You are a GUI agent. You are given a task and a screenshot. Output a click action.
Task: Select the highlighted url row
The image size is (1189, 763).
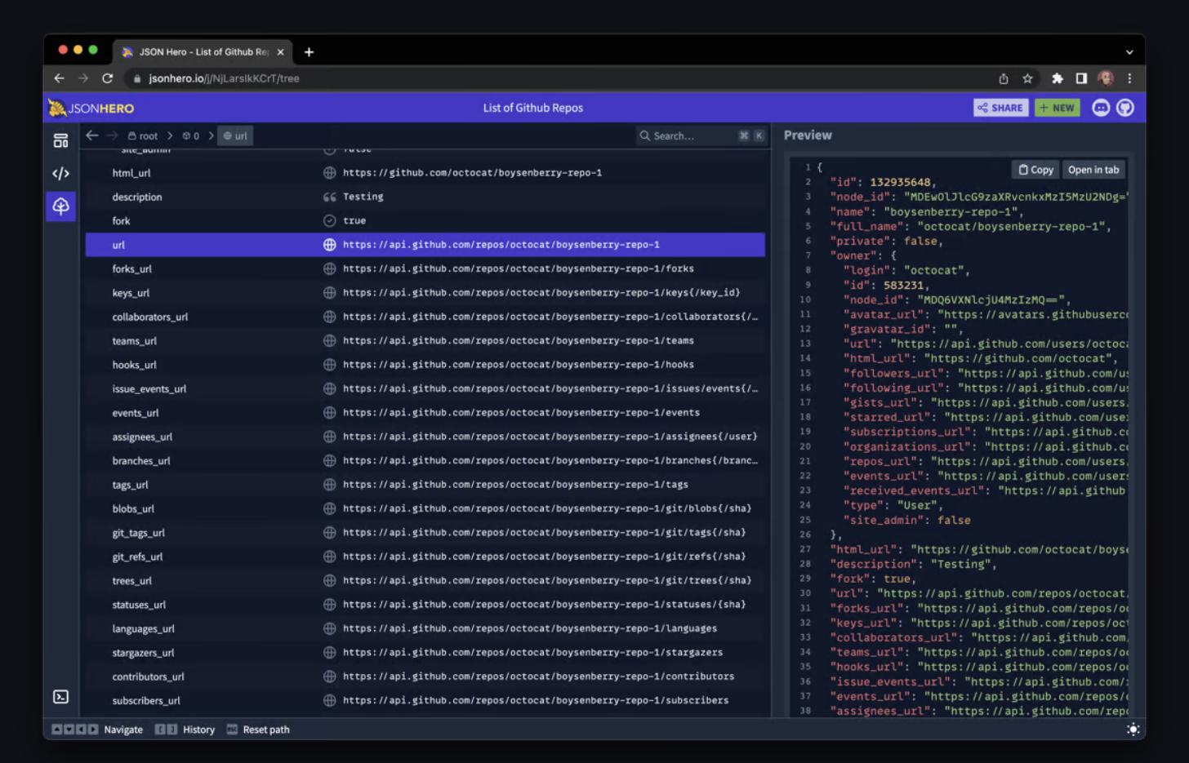point(425,245)
